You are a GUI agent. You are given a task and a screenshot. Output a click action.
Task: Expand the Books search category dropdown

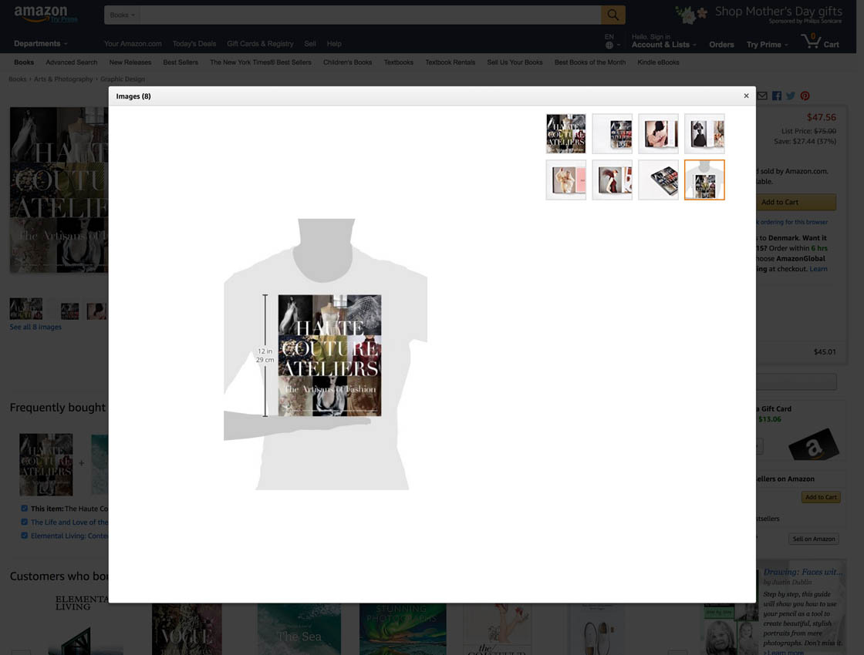point(122,15)
